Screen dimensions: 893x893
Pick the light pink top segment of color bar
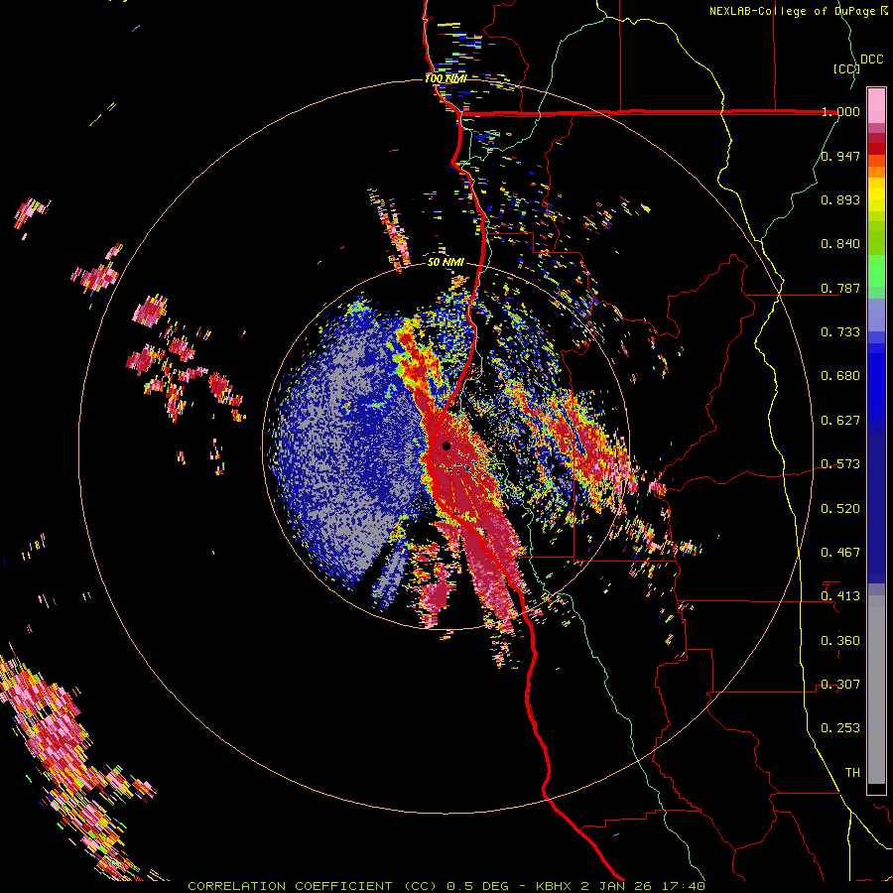[876, 106]
